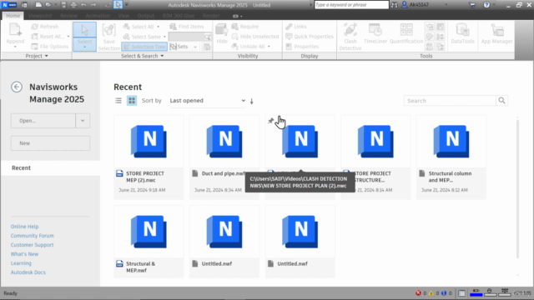Open the DataTools icon

click(x=462, y=34)
